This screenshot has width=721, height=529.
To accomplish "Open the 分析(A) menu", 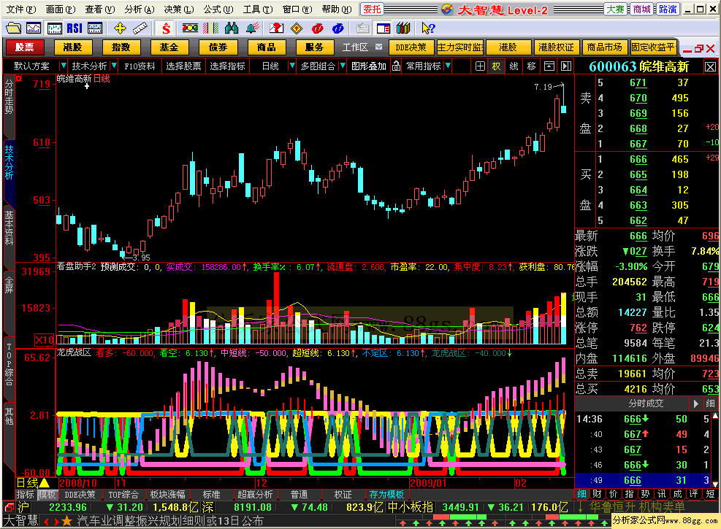I will click(140, 9).
